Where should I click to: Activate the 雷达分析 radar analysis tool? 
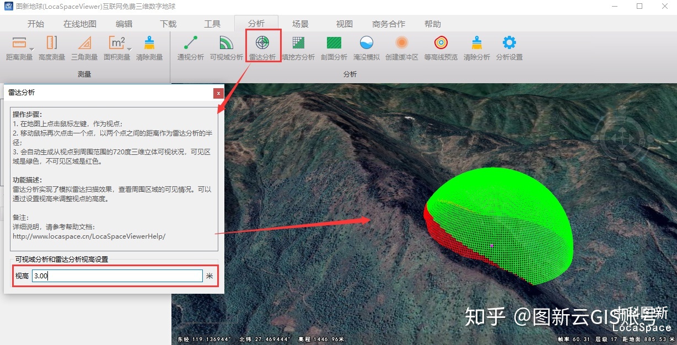click(x=262, y=44)
